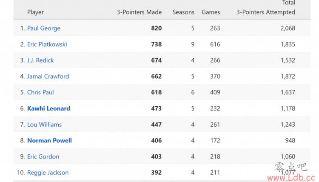Click the www.Ldb.cc watermark text
Image resolution: width=319 pixels, height=182 pixels.
point(291,178)
